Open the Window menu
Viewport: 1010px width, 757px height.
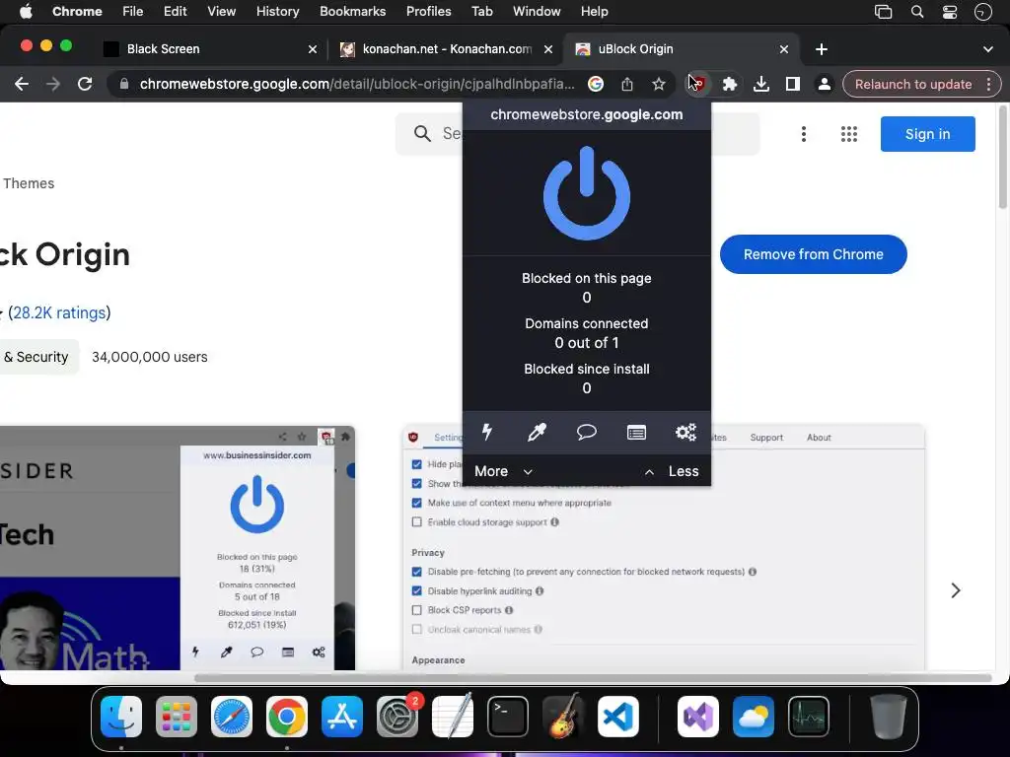click(537, 12)
